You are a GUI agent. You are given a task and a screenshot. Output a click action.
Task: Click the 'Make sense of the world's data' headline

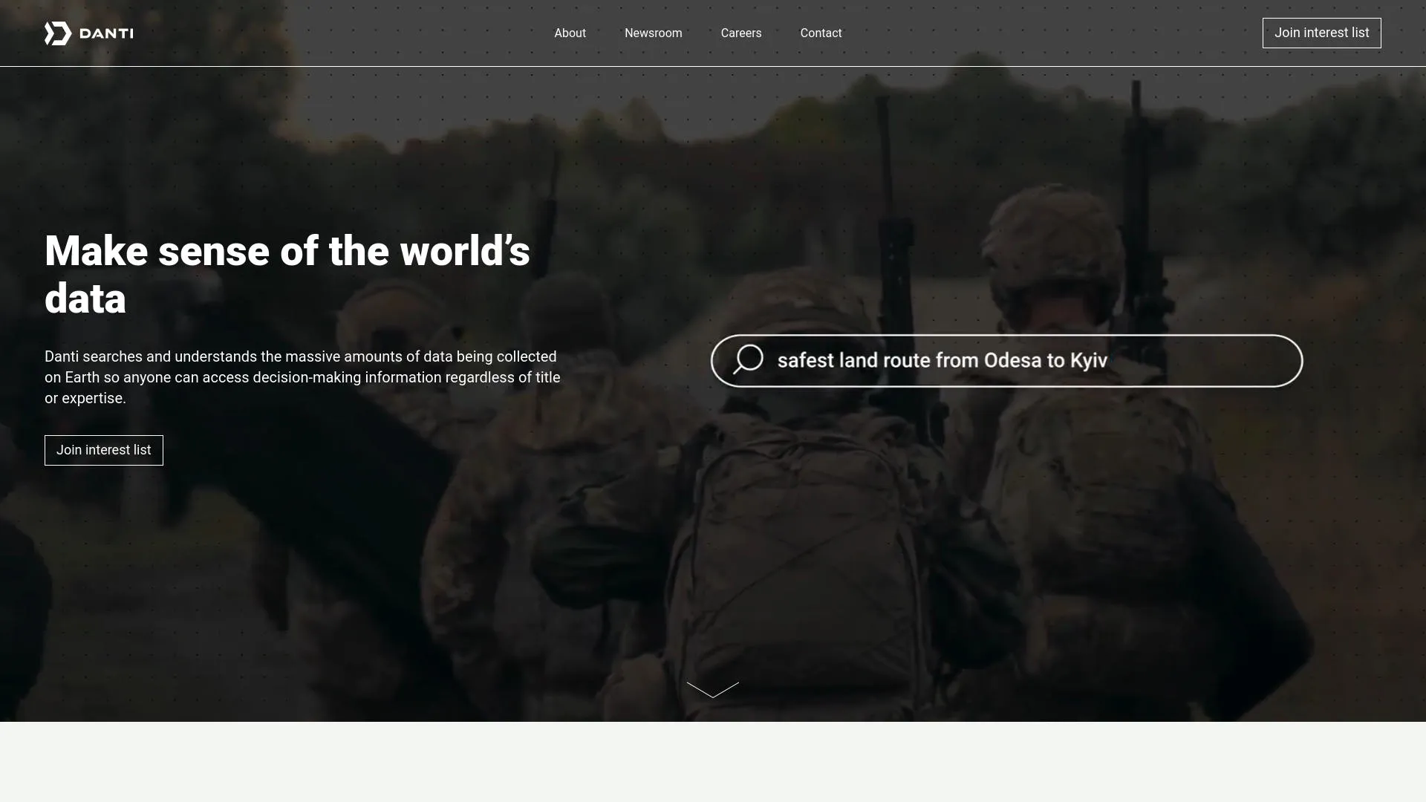tap(287, 252)
